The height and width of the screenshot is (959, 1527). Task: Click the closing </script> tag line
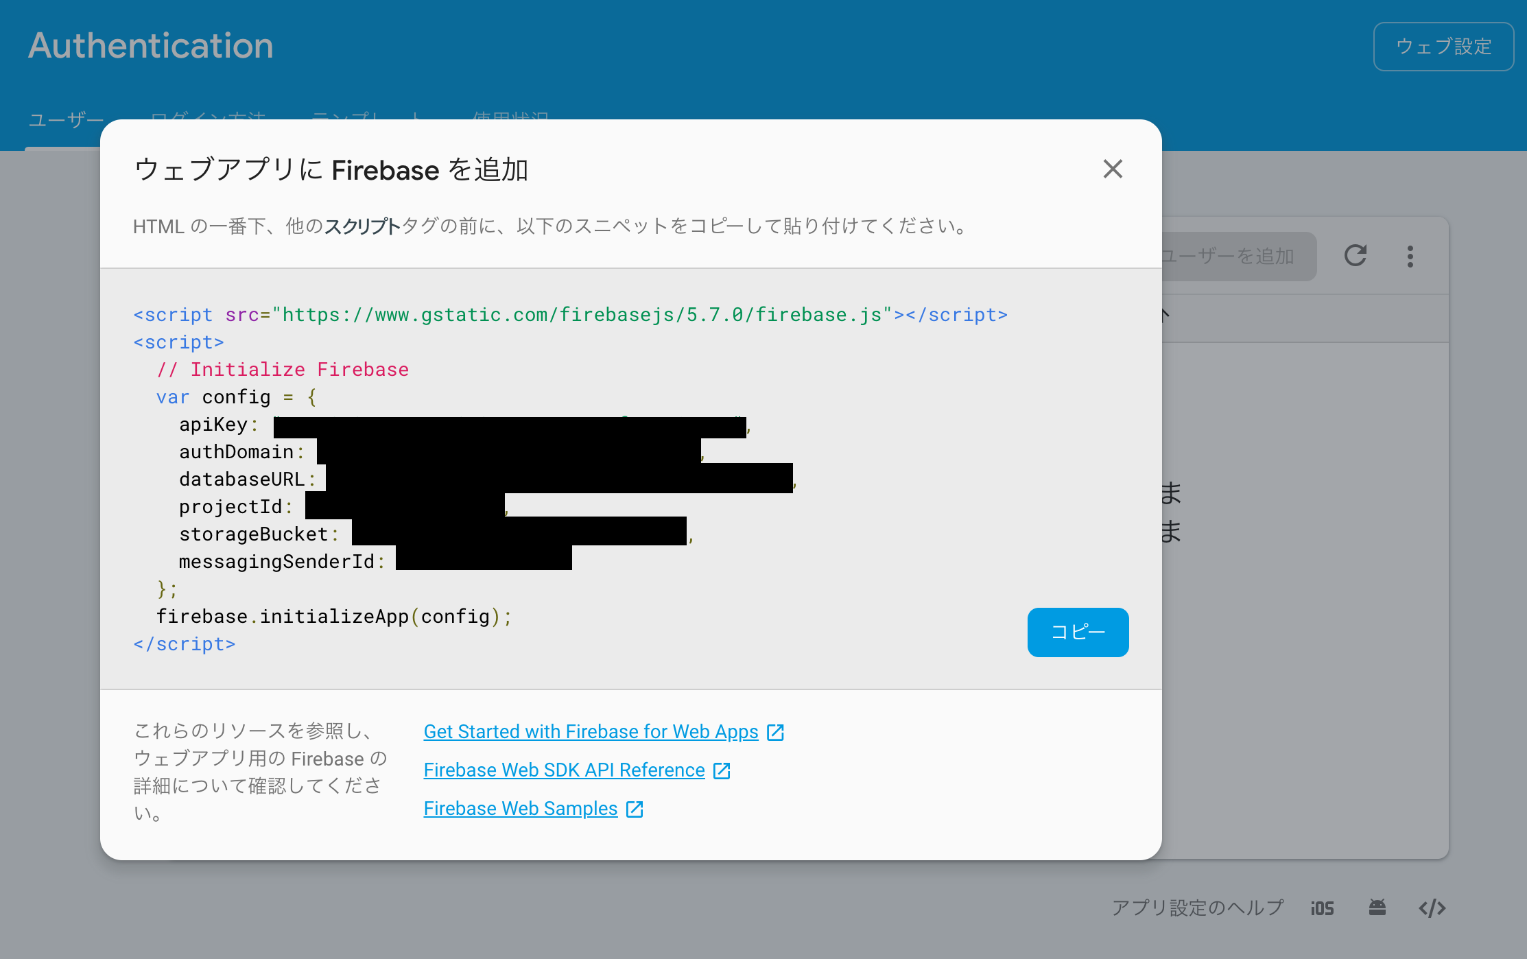[x=185, y=644]
